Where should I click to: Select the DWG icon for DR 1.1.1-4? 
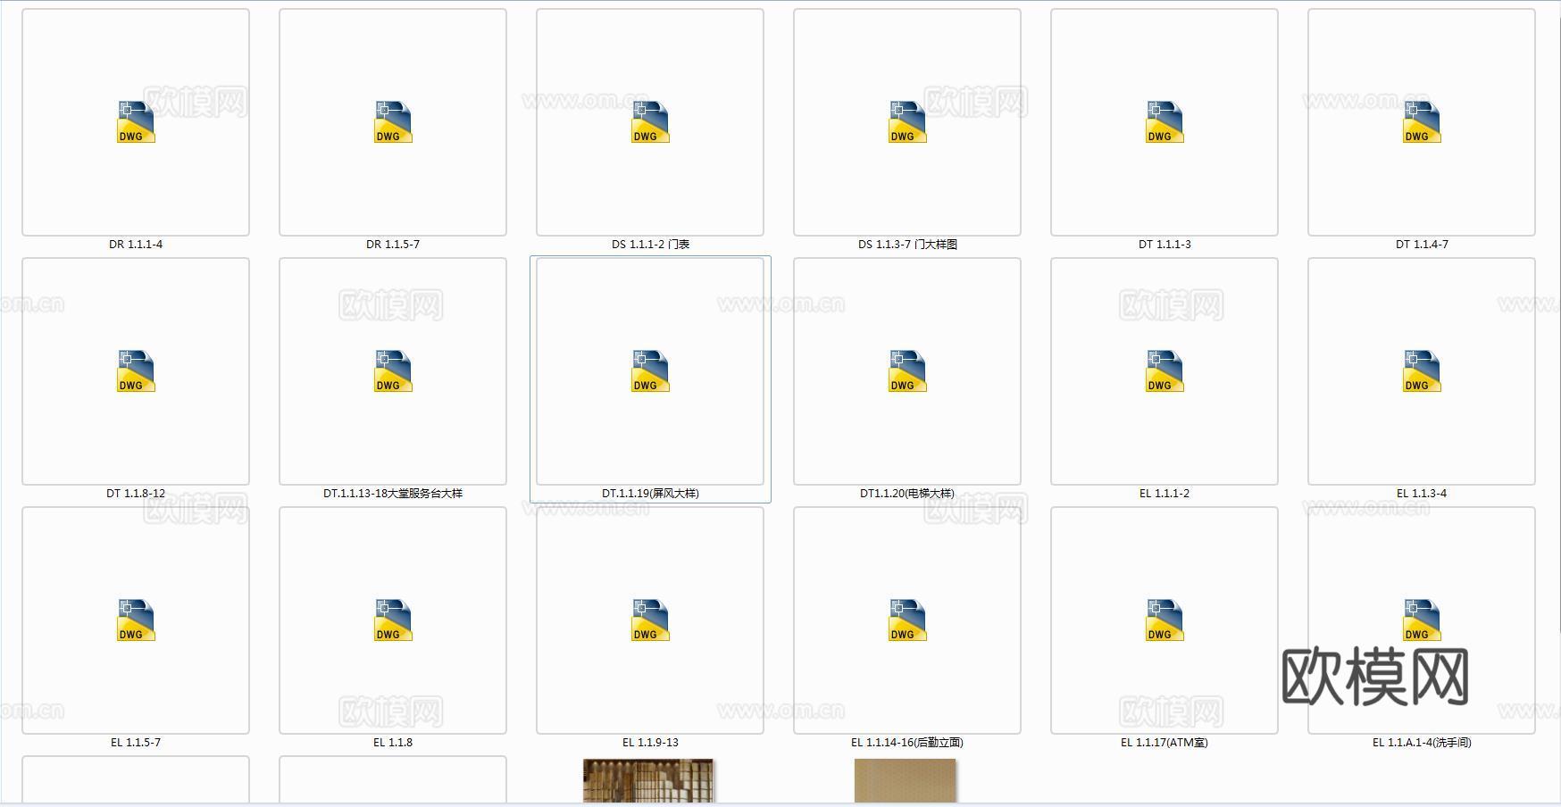(136, 122)
